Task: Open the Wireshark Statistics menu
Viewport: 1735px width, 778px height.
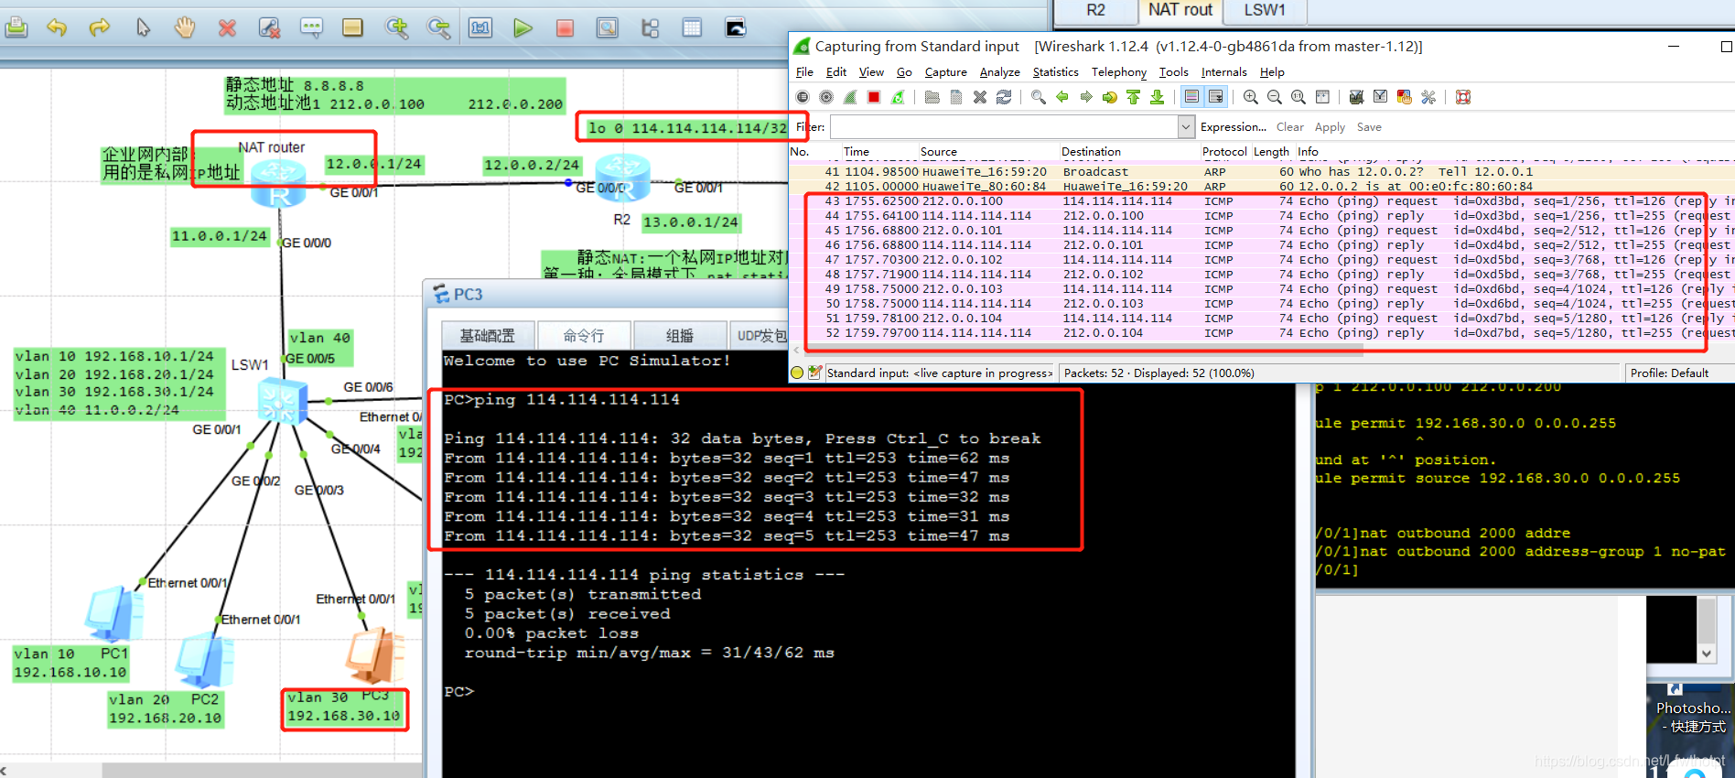Action: tap(1055, 72)
